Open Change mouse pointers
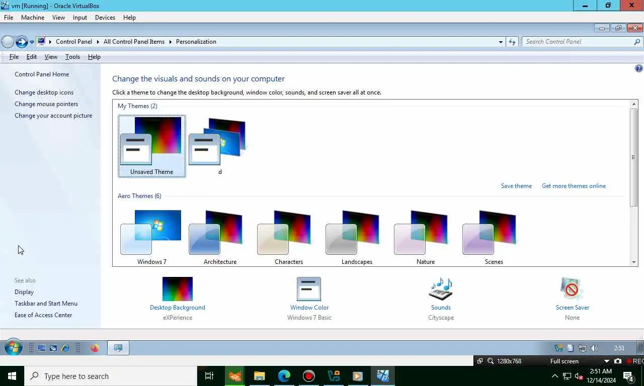The width and height of the screenshot is (644, 386). coord(46,104)
